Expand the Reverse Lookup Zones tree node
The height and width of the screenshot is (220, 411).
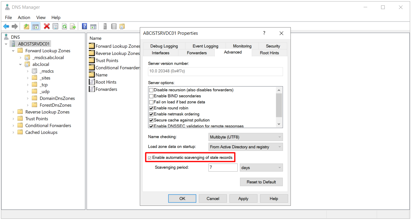pyautogui.click(x=13, y=112)
